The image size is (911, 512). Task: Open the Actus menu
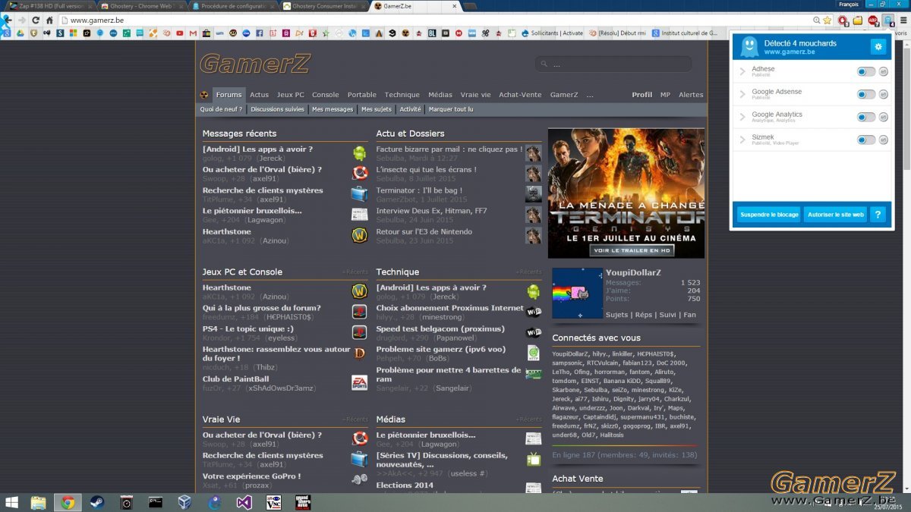click(x=260, y=95)
